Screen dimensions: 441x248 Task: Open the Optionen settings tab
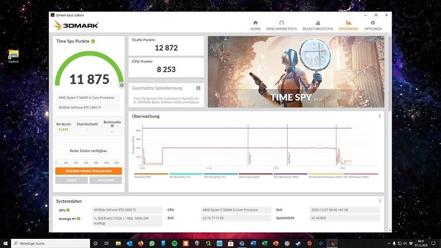coord(373,26)
